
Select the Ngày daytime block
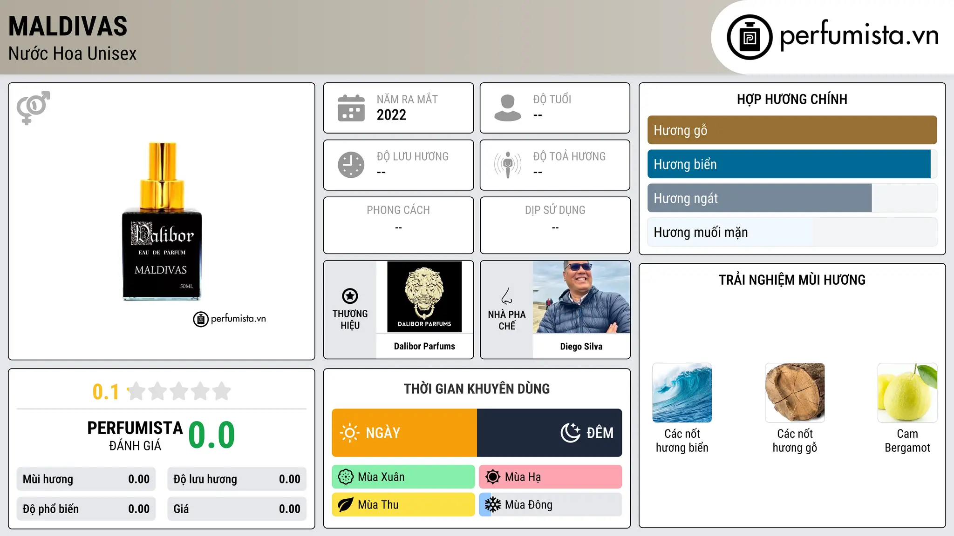point(404,433)
